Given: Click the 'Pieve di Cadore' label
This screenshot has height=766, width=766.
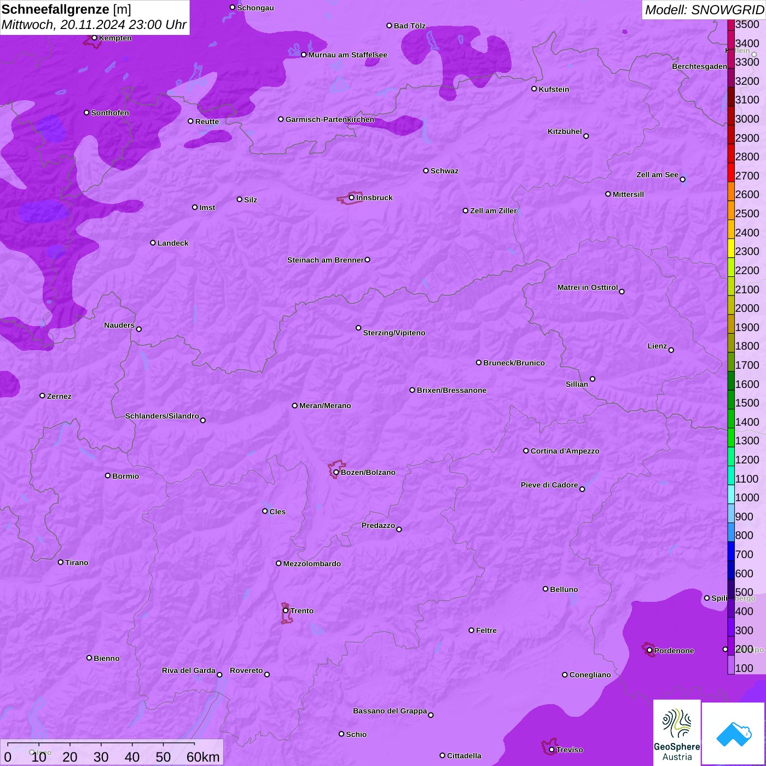Looking at the screenshot, I should point(549,485).
